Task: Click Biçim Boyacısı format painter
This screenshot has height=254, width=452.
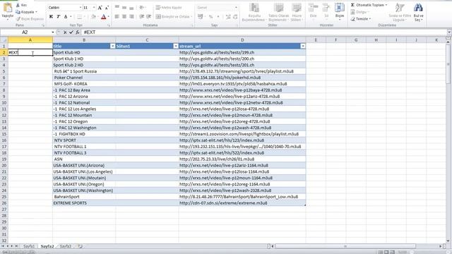Action: point(30,19)
